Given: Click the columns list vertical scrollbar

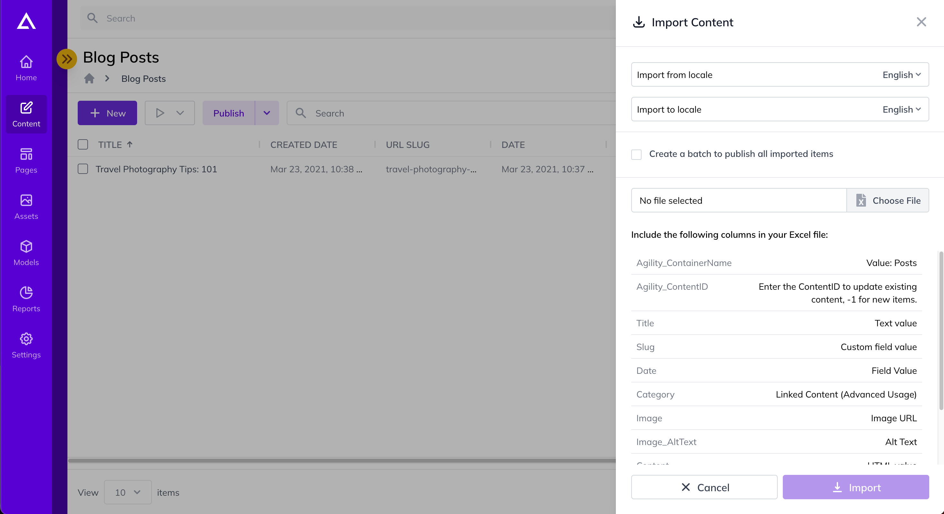Looking at the screenshot, I should click(941, 330).
